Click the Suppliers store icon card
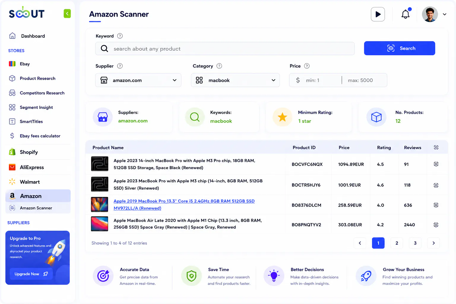 [103, 117]
